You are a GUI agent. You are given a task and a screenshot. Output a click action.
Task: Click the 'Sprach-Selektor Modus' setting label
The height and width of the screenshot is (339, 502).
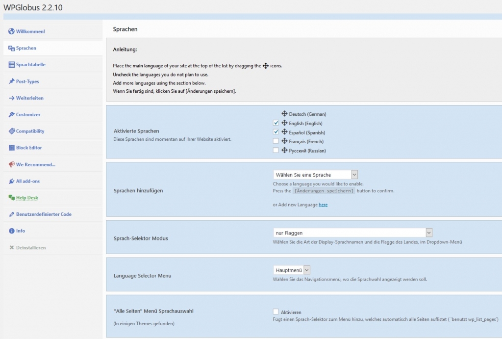[x=141, y=238]
